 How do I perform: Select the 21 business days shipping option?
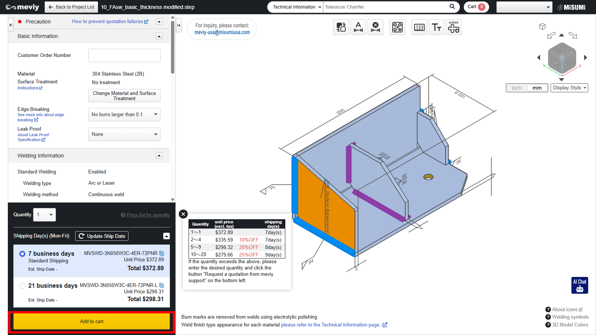[22, 286]
